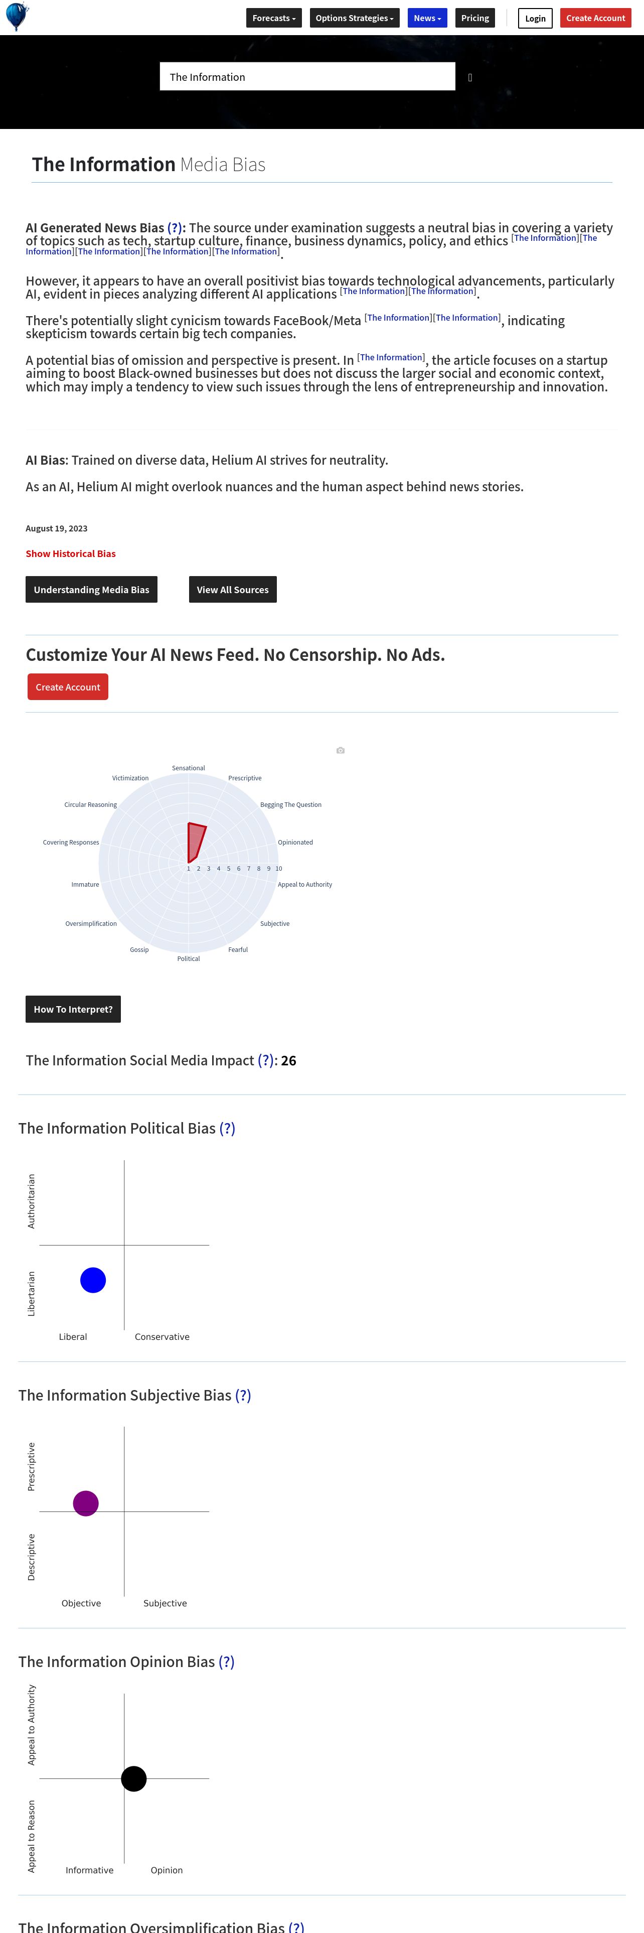Click the blue dot on Political Bias chart
The height and width of the screenshot is (1933, 644).
[93, 1280]
